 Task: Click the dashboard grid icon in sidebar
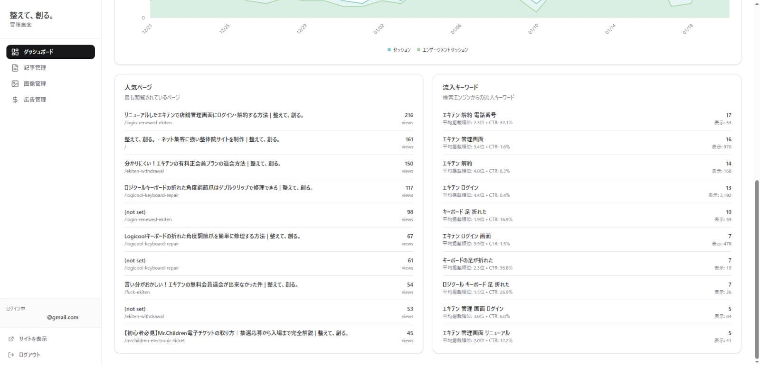click(x=15, y=52)
